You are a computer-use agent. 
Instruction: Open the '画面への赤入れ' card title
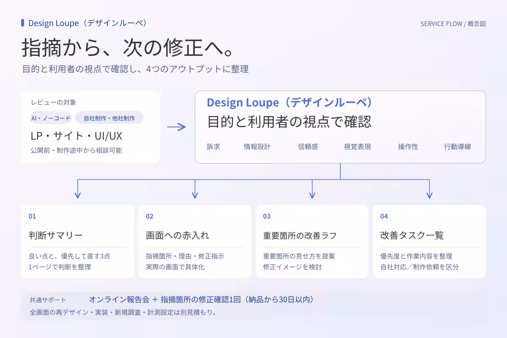pyautogui.click(x=177, y=235)
